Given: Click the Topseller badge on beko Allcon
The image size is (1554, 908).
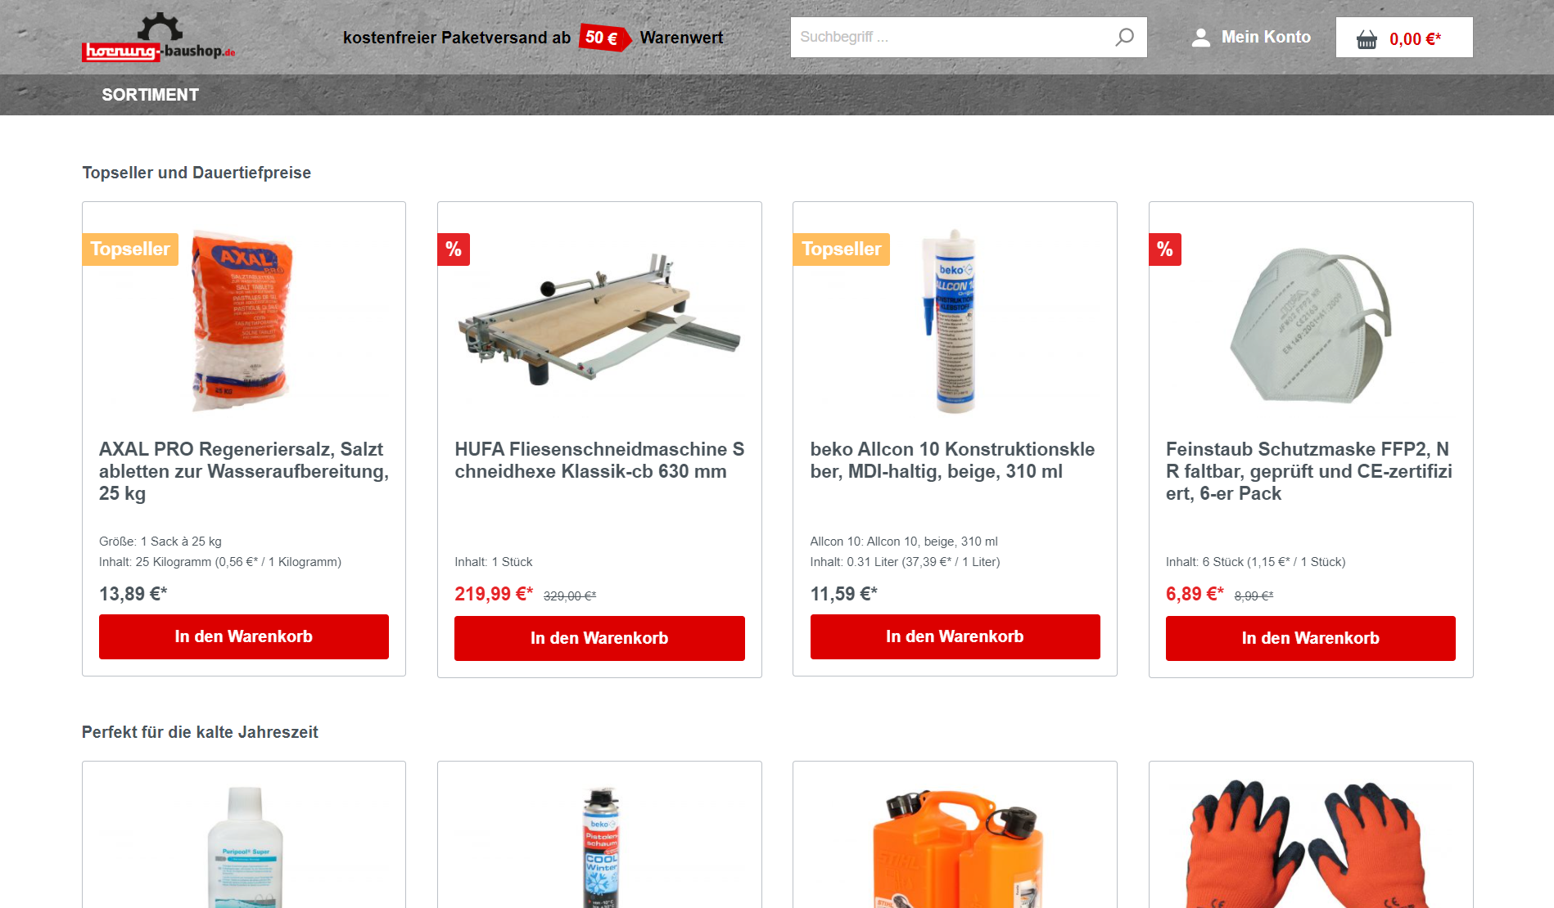Looking at the screenshot, I should [x=841, y=249].
